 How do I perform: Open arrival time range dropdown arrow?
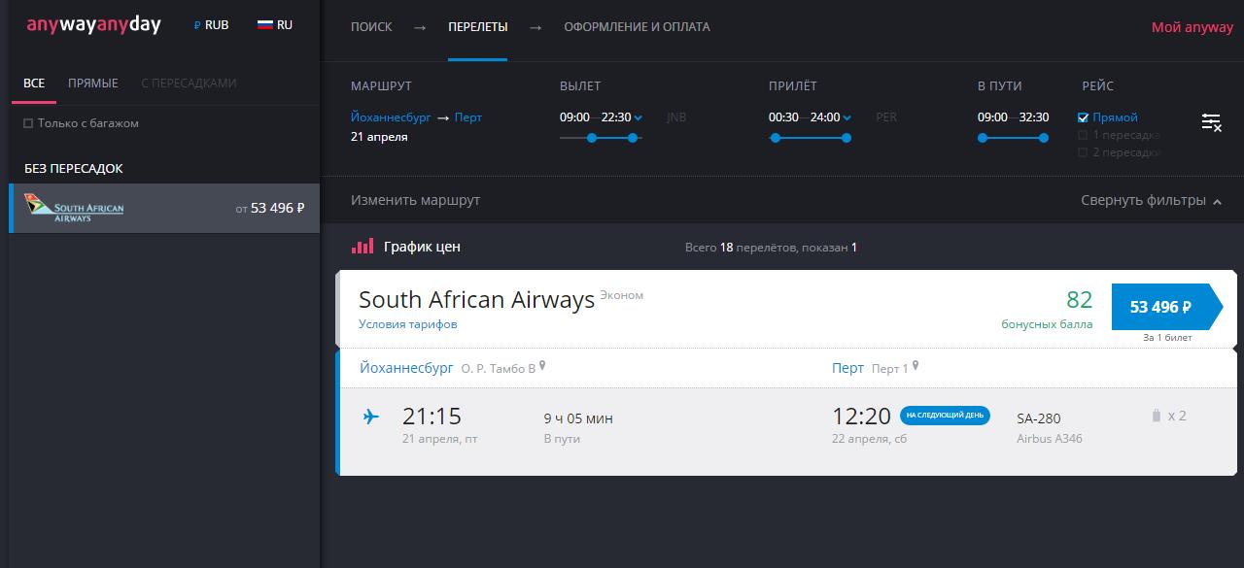click(847, 118)
